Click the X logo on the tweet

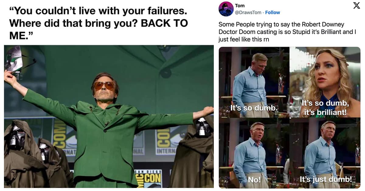tap(356, 6)
